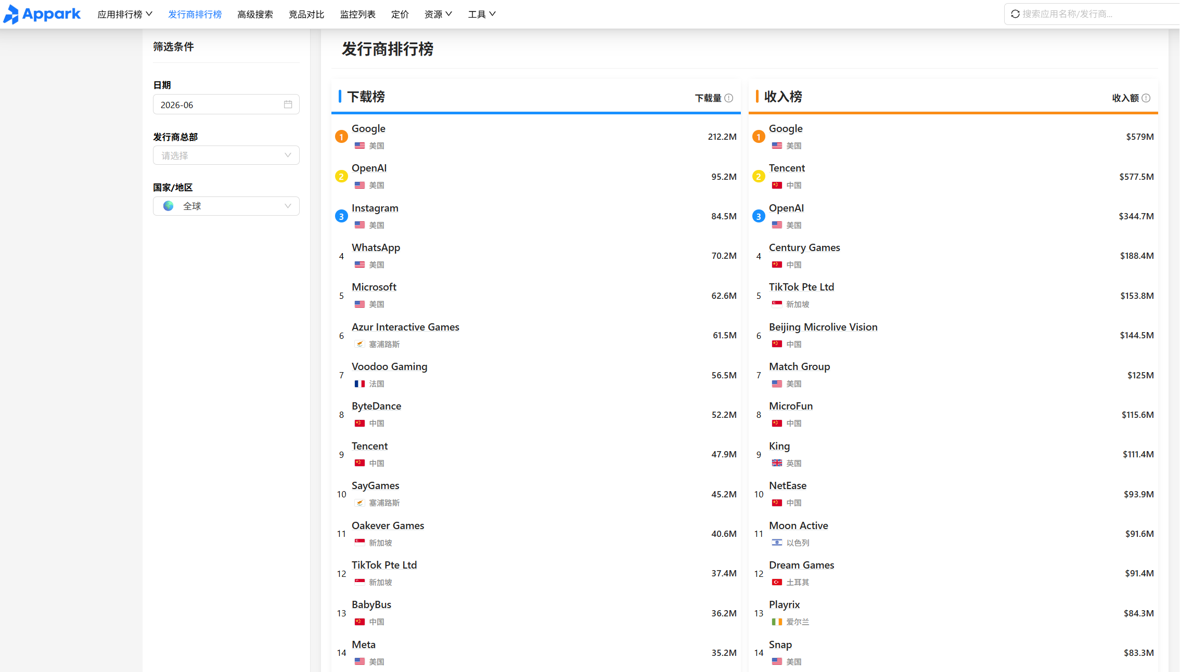Image resolution: width=1180 pixels, height=672 pixels.
Task: Open 定价 page
Action: point(400,14)
